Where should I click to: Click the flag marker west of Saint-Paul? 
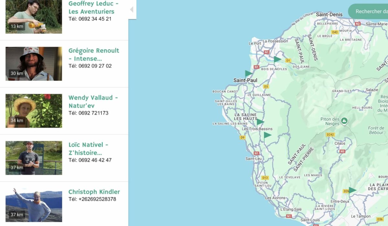click(248, 73)
